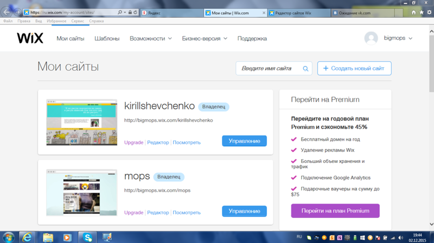Open Редактор for kirillshevchenko
Viewport: 434px width, 243px height.
click(158, 142)
